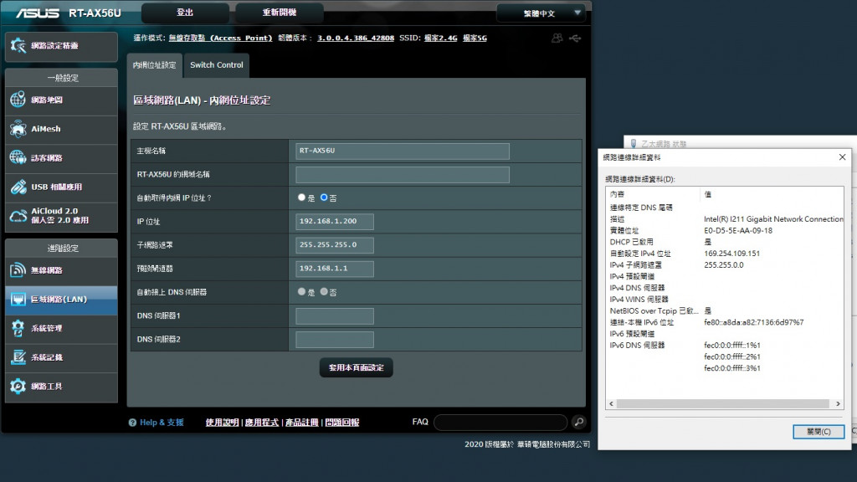Click the FAQ search magnifier icon
Viewport: 857px width, 482px height.
(579, 422)
